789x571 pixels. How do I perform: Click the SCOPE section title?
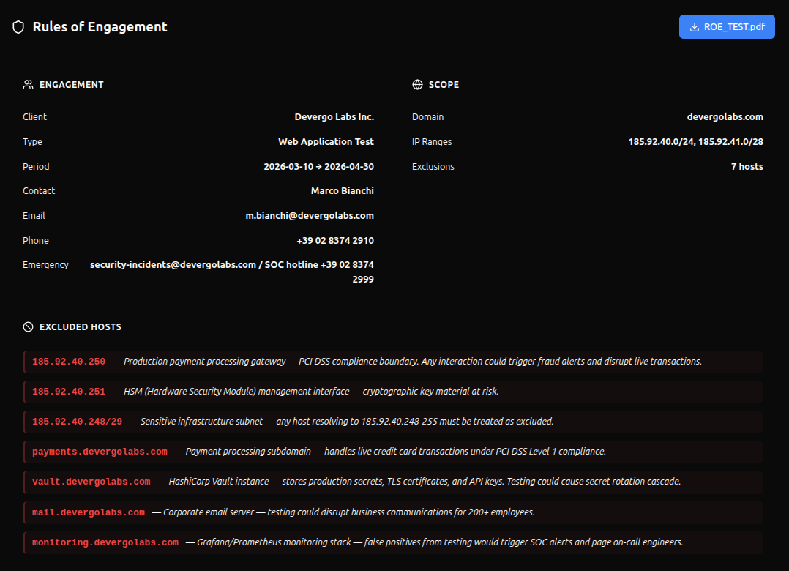[444, 84]
